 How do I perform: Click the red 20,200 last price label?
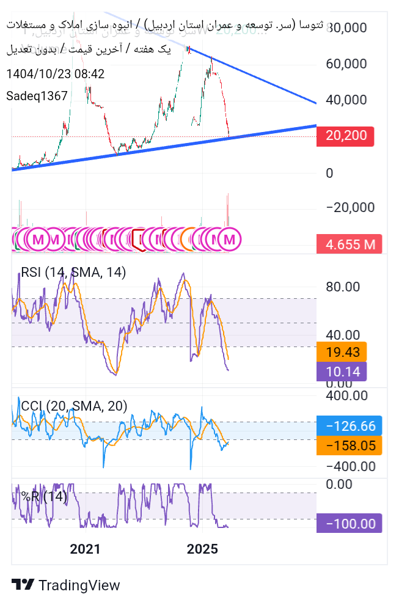345,136
